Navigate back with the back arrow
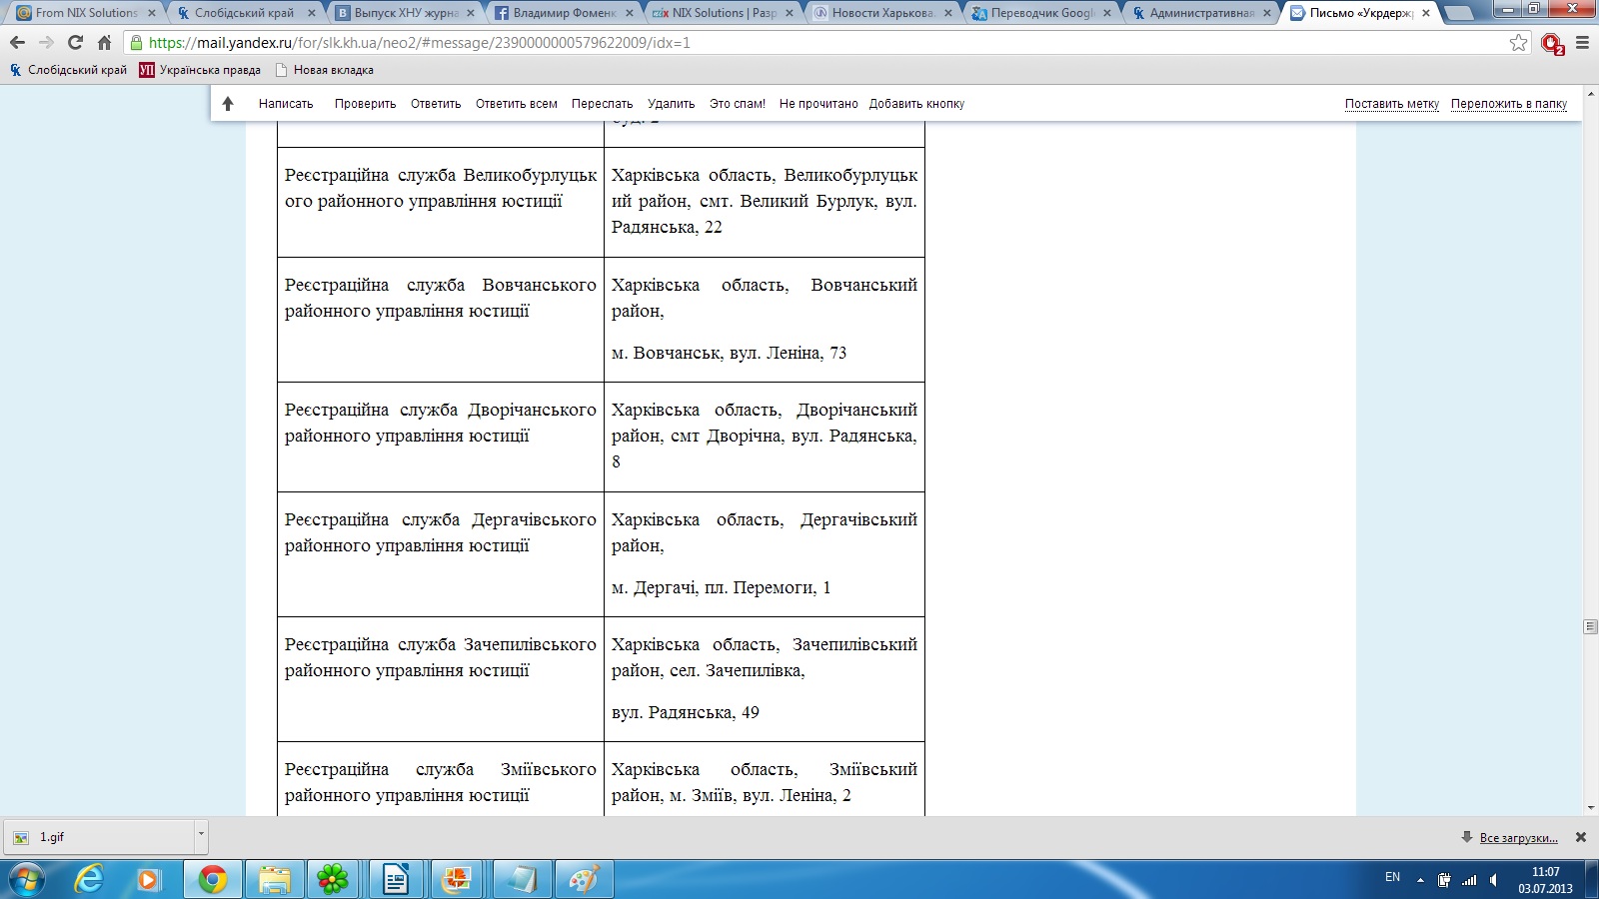Image resolution: width=1599 pixels, height=899 pixels. pyautogui.click(x=17, y=43)
